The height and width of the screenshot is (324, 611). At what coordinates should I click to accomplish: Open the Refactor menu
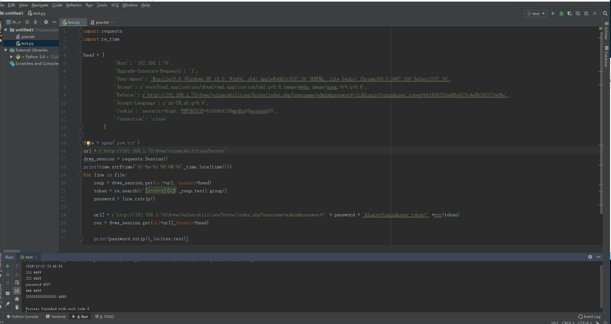tap(74, 5)
